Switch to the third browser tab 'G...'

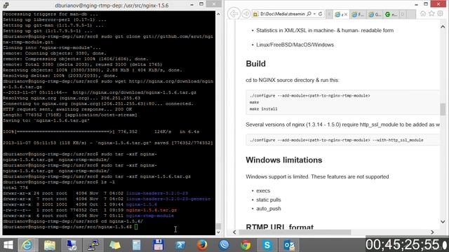click(x=375, y=14)
